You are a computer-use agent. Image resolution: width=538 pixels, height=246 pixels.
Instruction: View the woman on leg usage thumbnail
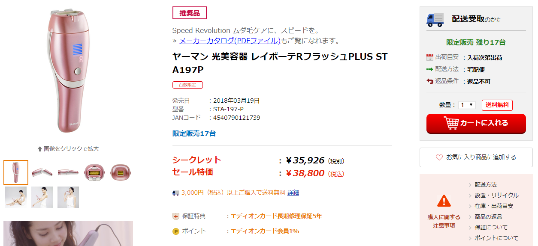coord(16,197)
